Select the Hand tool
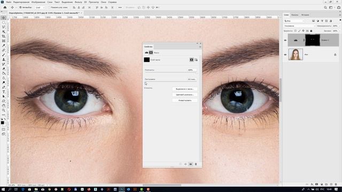 tap(4, 106)
